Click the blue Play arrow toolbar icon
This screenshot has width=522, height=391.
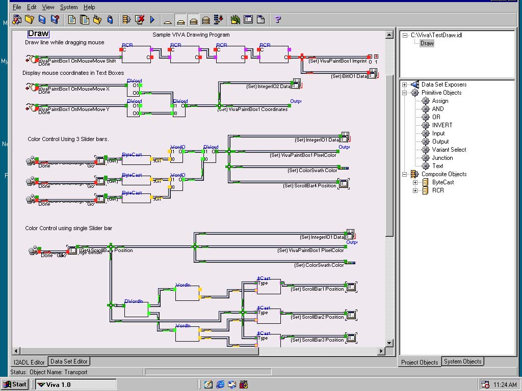(x=152, y=20)
